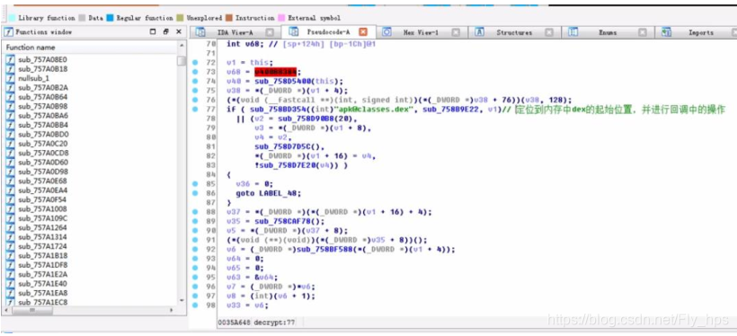
Task: Open the Imports tab
Action: click(x=700, y=32)
